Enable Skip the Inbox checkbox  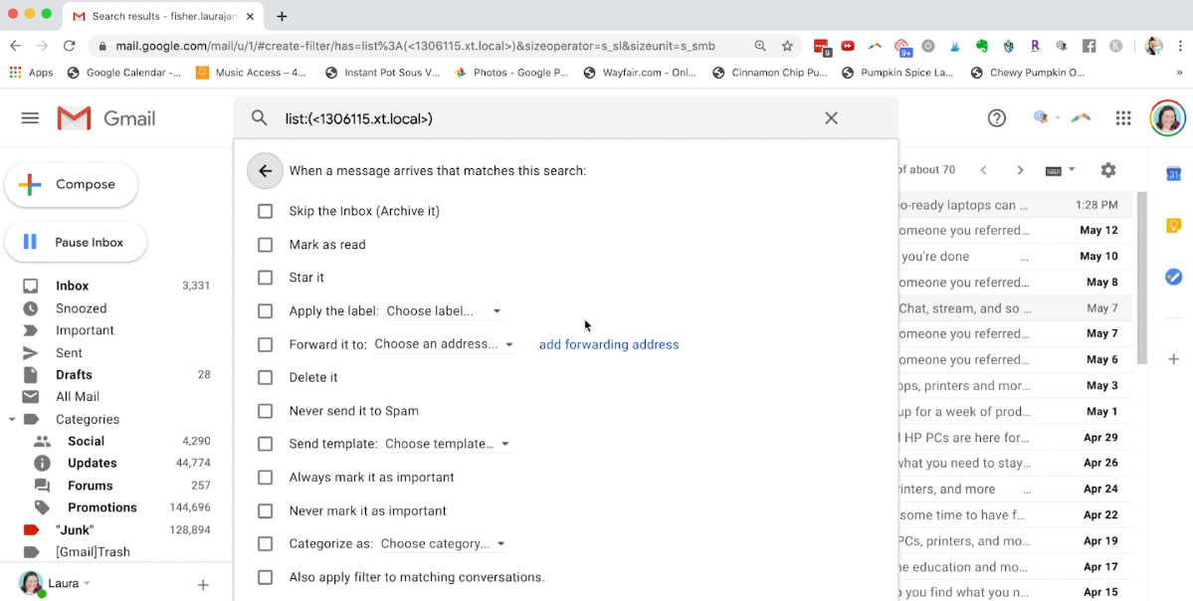tap(265, 211)
